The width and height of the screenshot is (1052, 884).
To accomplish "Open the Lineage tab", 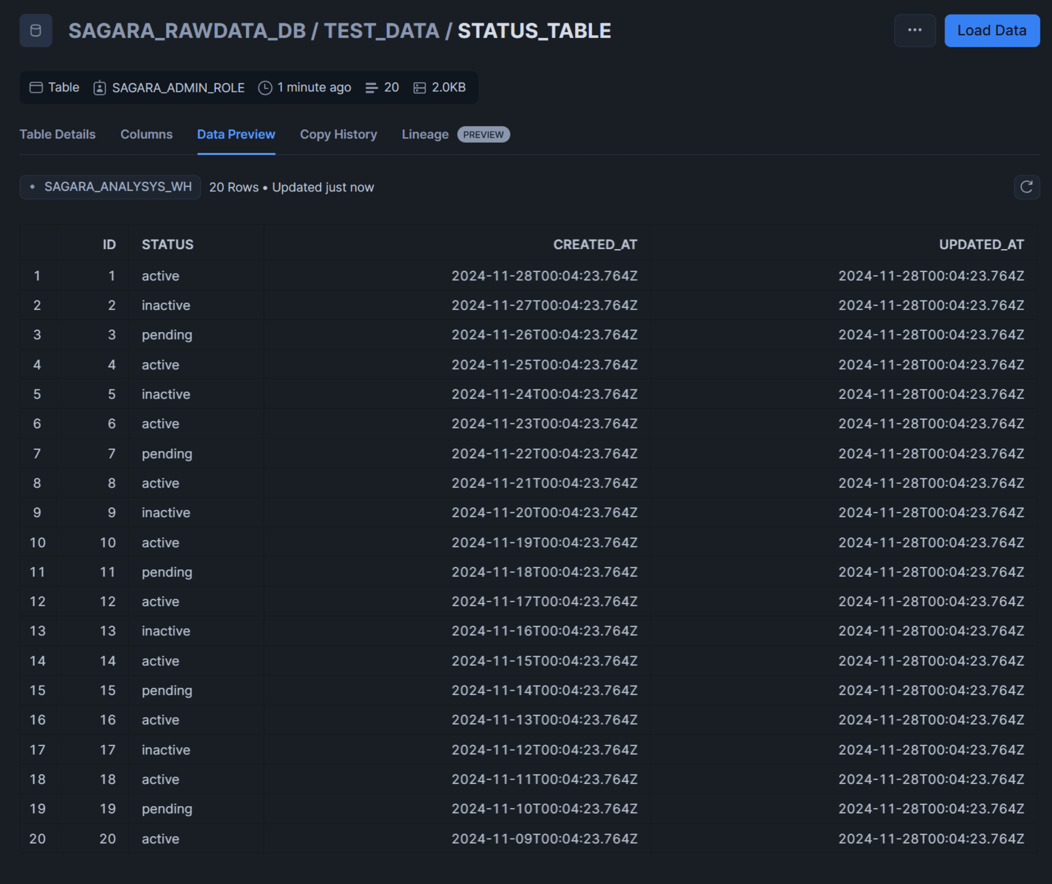I will coord(425,135).
